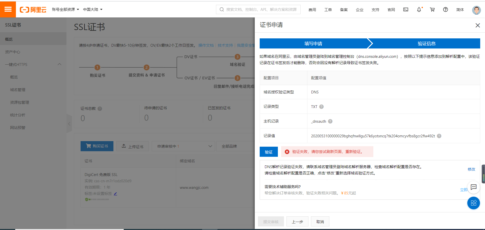Open the 技术支持 link
The width and height of the screenshot is (485, 230).
point(225,45)
